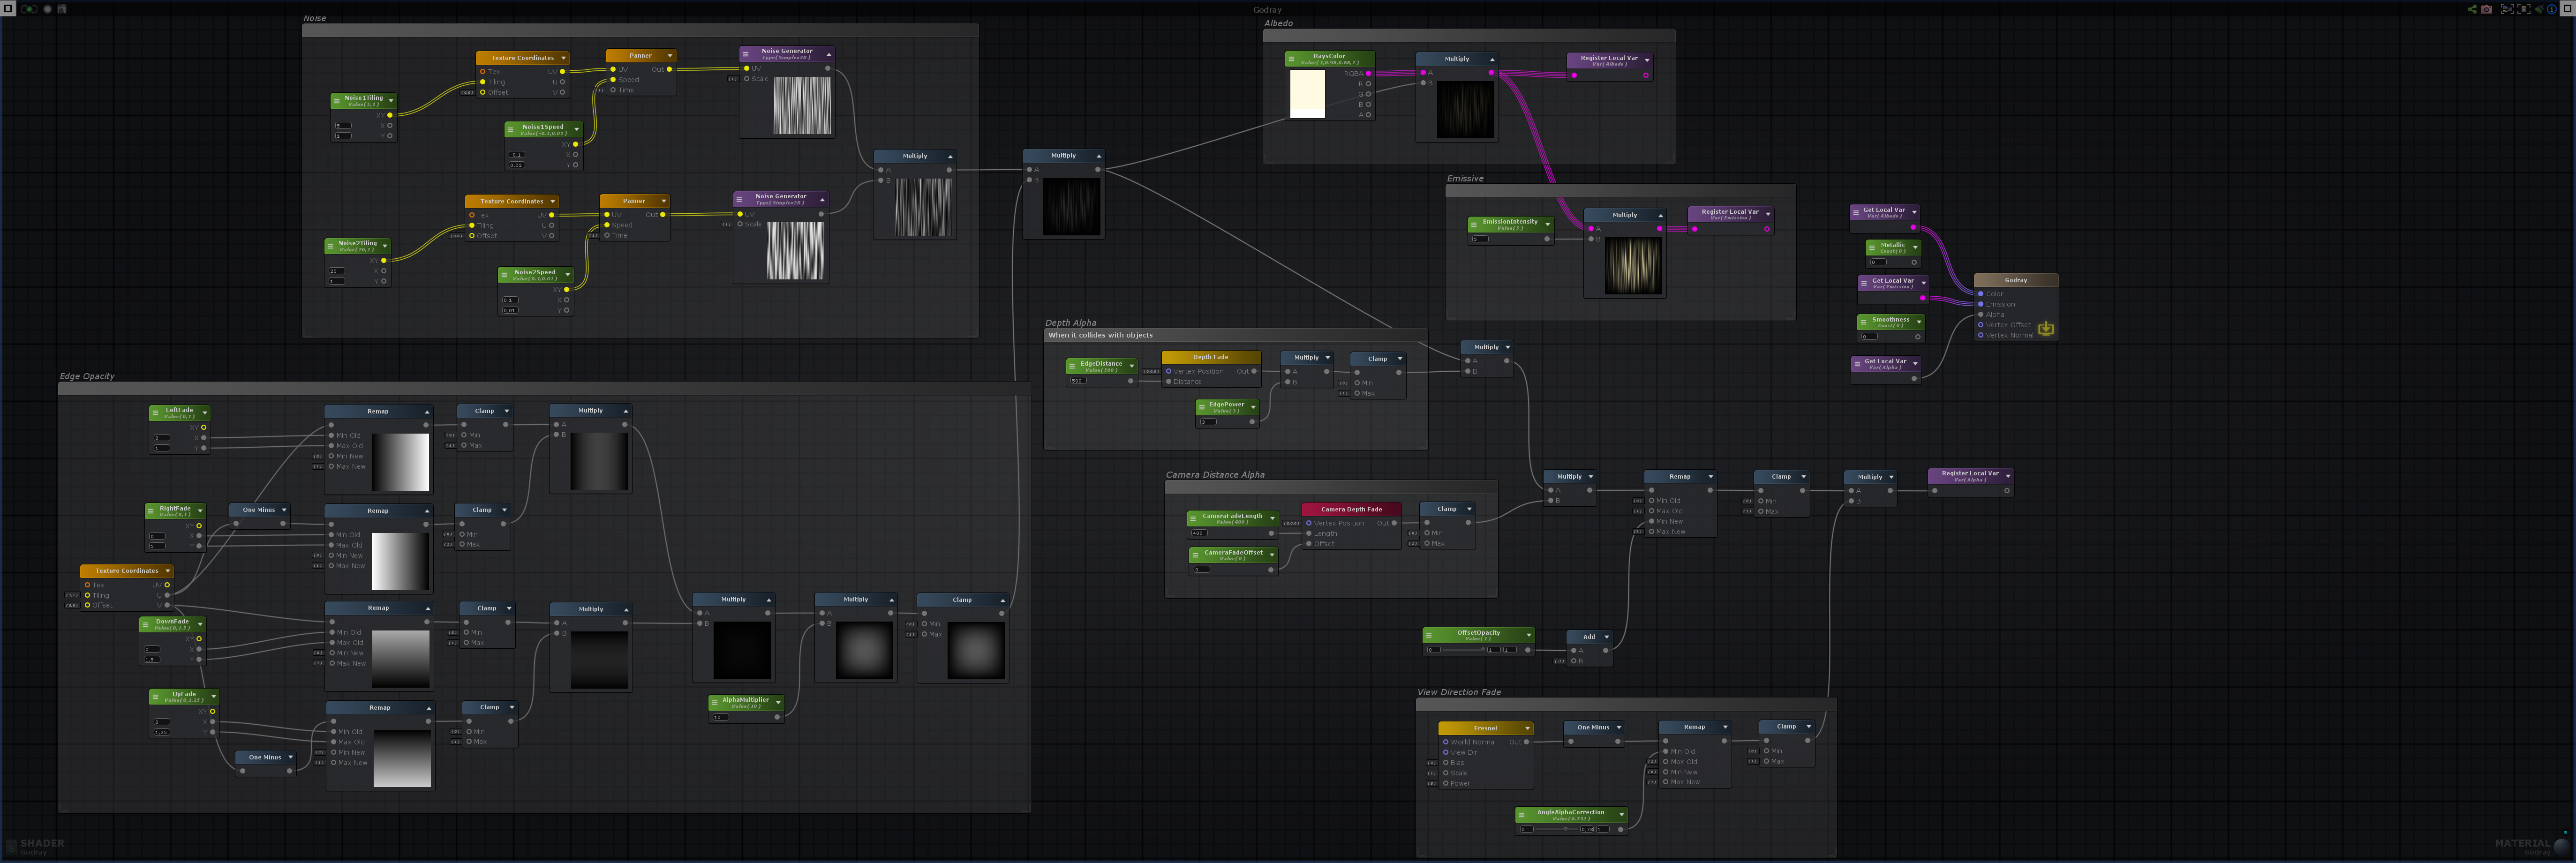This screenshot has height=863, width=2576.
Task: Click the EdgeDistance value input field
Action: 1078,381
